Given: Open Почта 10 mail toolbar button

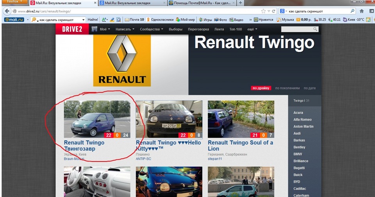Looking at the screenshot, I should [x=134, y=20].
